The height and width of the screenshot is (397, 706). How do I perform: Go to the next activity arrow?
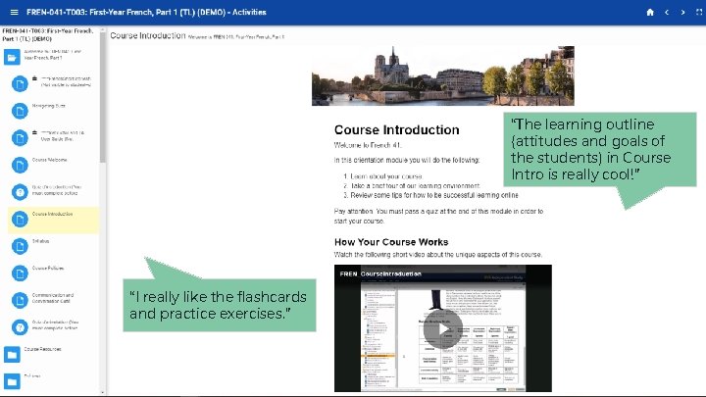pyautogui.click(x=683, y=12)
